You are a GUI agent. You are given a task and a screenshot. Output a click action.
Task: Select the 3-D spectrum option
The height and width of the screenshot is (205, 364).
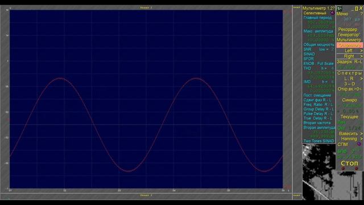tap(349, 84)
